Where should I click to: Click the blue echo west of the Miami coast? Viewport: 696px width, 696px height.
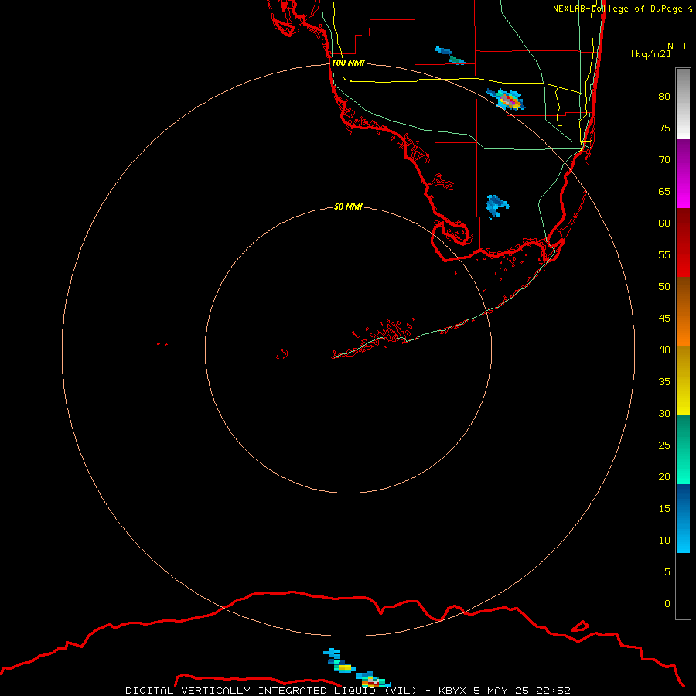[497, 206]
